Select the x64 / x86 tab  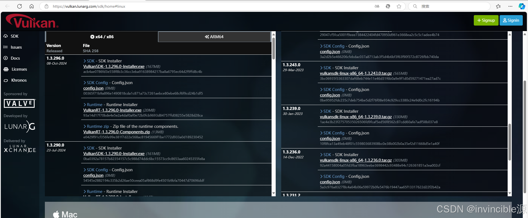pos(102,37)
